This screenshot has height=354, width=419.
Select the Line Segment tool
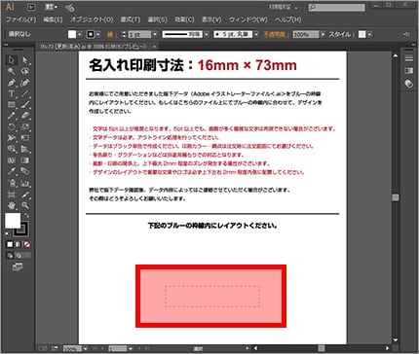pyautogui.click(x=25, y=93)
